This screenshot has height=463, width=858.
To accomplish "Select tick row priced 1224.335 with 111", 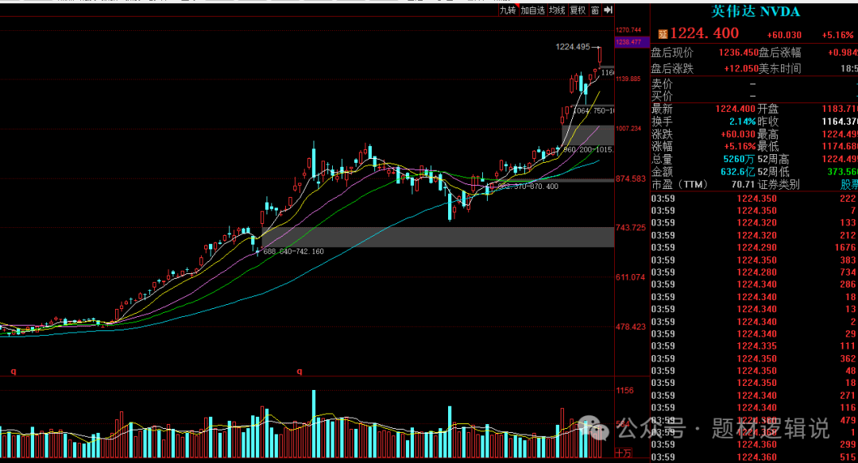I will [x=754, y=346].
